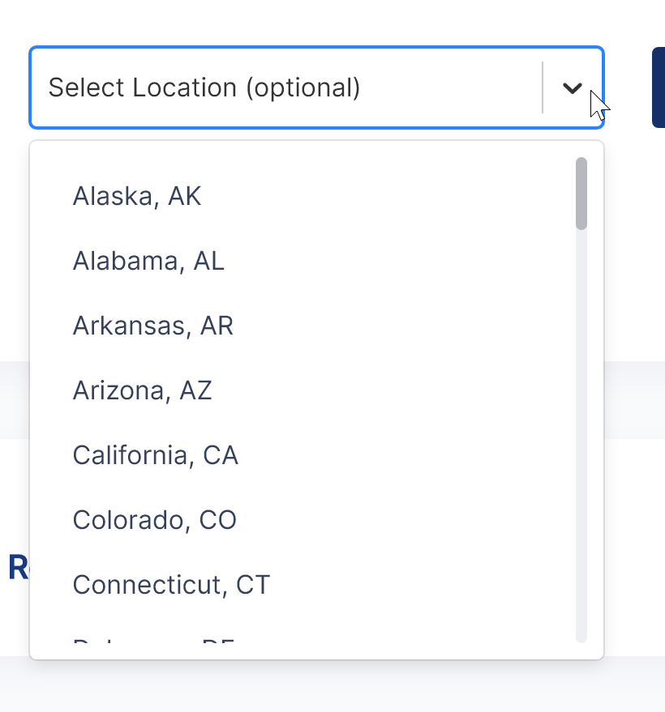Select Arizona, AZ option
The height and width of the screenshot is (712, 665).
coord(142,390)
